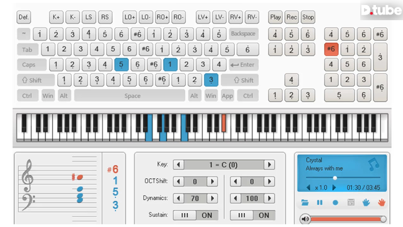Screen dimensions: 403x227
Task: Click the grey save disk icon
Action: (351, 202)
